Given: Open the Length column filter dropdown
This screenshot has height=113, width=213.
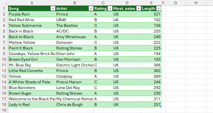Looking at the screenshot, I should [158, 8].
